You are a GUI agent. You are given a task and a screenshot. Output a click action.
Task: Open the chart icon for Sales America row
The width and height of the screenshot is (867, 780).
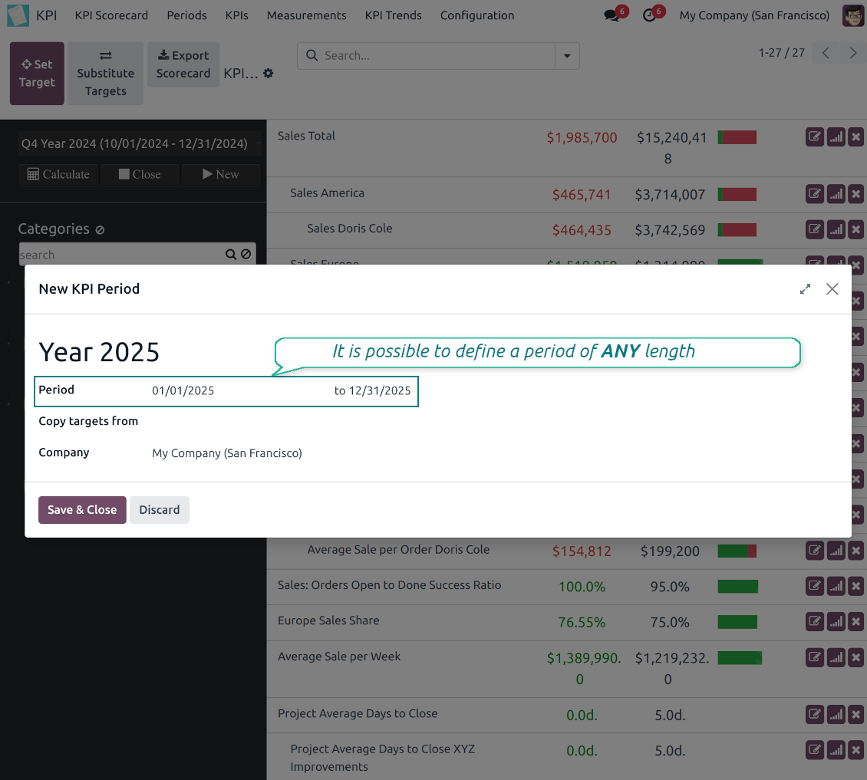pyautogui.click(x=836, y=194)
